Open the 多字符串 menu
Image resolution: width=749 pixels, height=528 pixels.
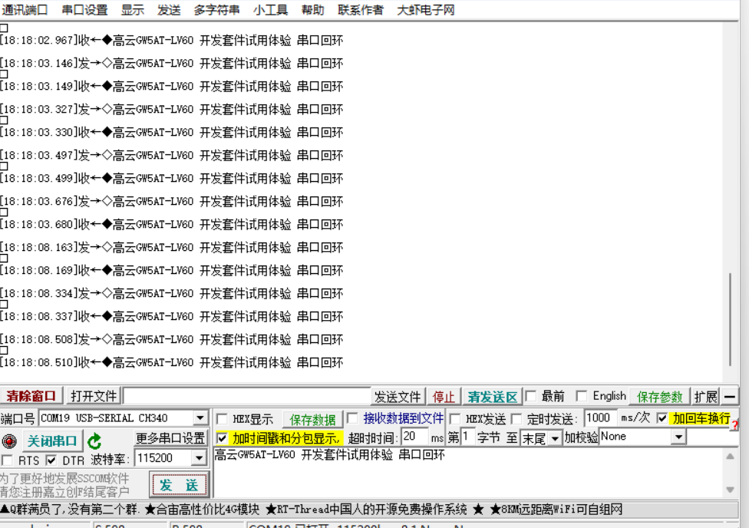[x=217, y=10]
